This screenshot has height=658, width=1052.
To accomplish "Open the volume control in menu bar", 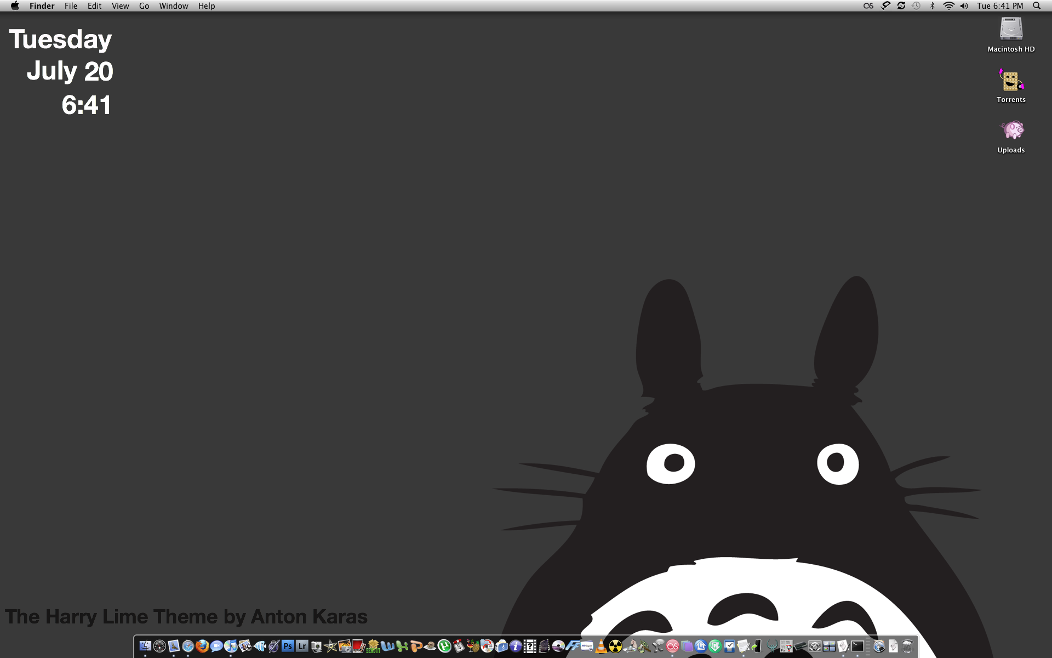I will coord(964,6).
